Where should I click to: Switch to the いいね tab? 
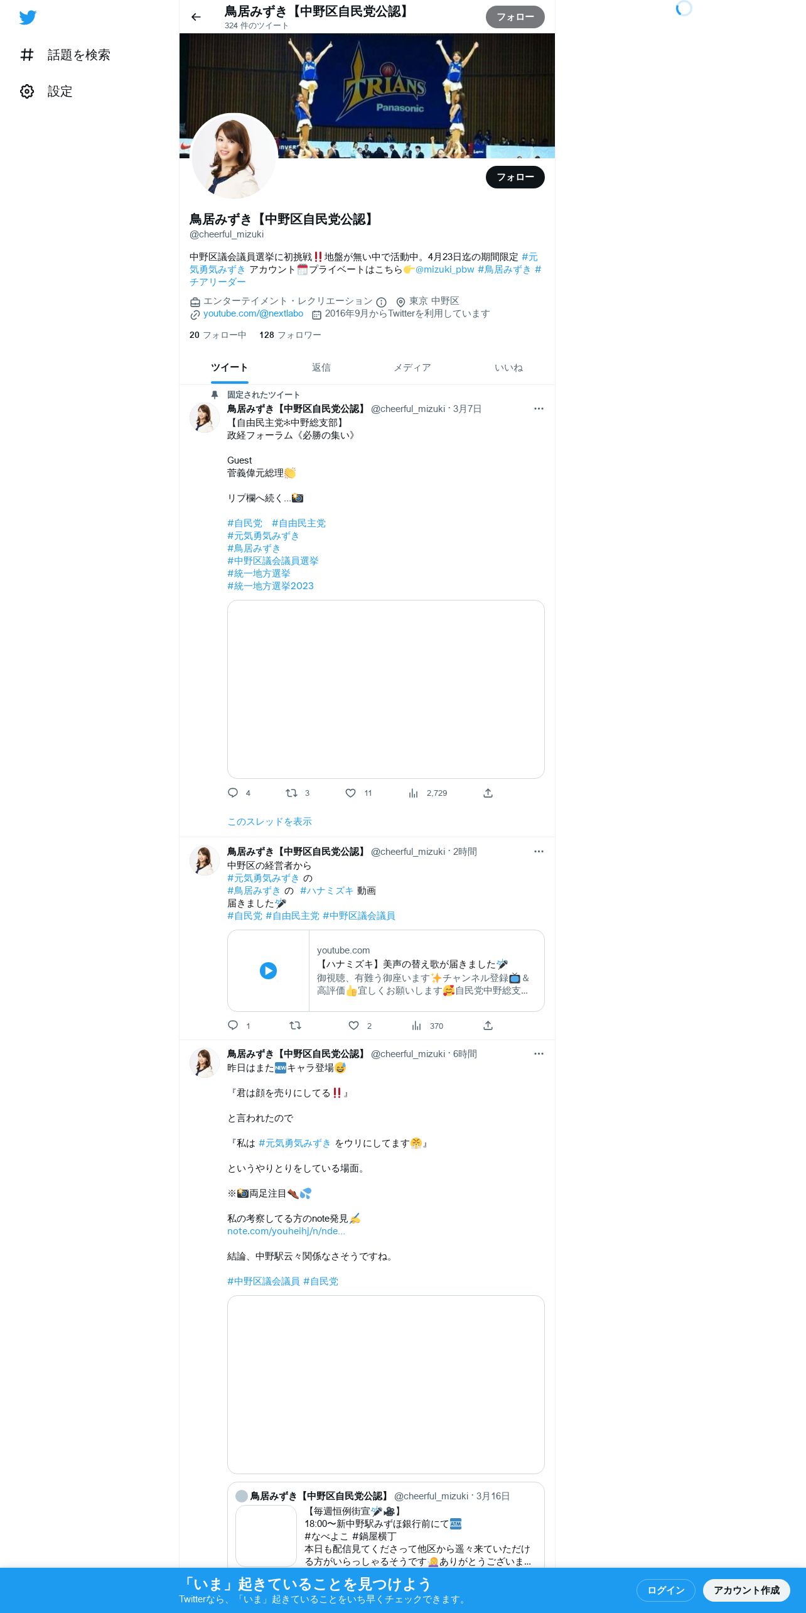(508, 367)
